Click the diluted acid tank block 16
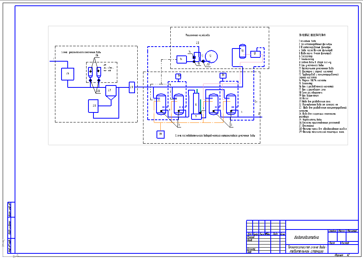Screen dimensions: 363x258 [181, 59]
